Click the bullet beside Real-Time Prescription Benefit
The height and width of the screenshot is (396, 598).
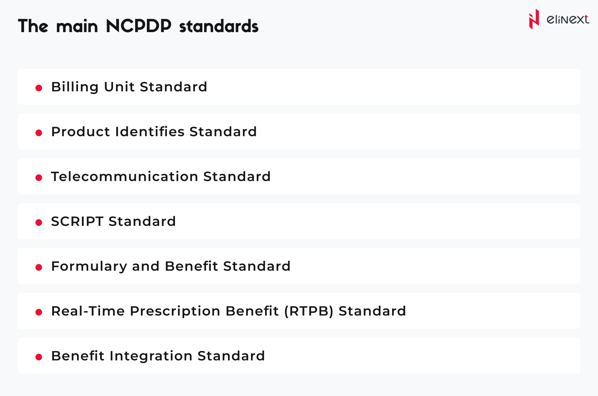[39, 312]
